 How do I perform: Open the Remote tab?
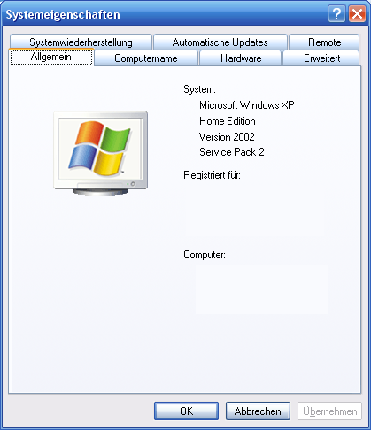click(x=324, y=42)
